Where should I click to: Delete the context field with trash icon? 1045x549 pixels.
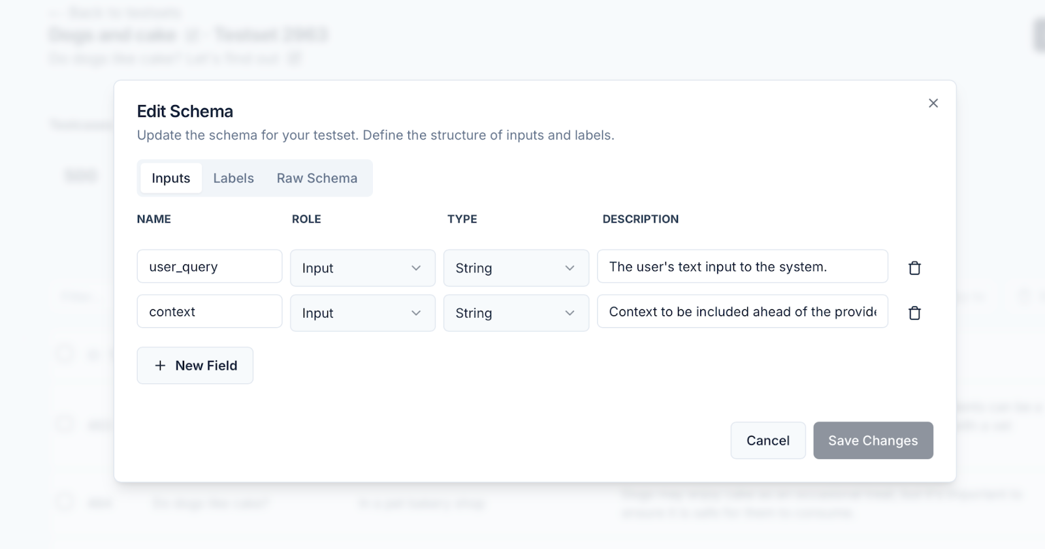point(914,313)
